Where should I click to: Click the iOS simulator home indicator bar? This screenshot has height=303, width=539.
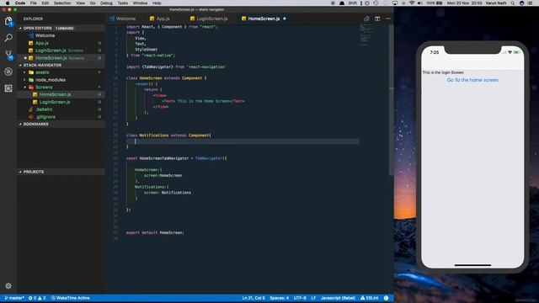[472, 265]
